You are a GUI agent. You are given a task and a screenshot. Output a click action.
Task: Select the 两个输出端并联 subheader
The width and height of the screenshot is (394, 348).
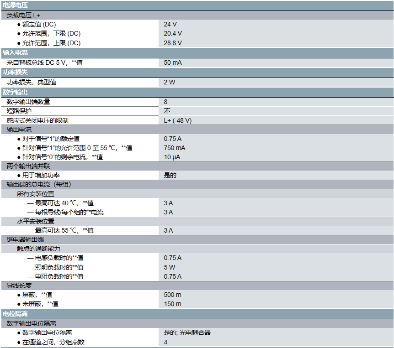[28, 166]
